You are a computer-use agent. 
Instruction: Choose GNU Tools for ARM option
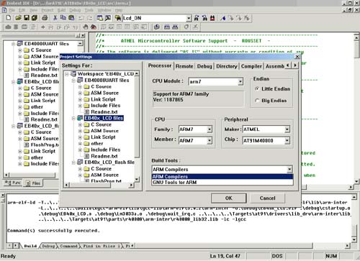pyautogui.click(x=222, y=183)
